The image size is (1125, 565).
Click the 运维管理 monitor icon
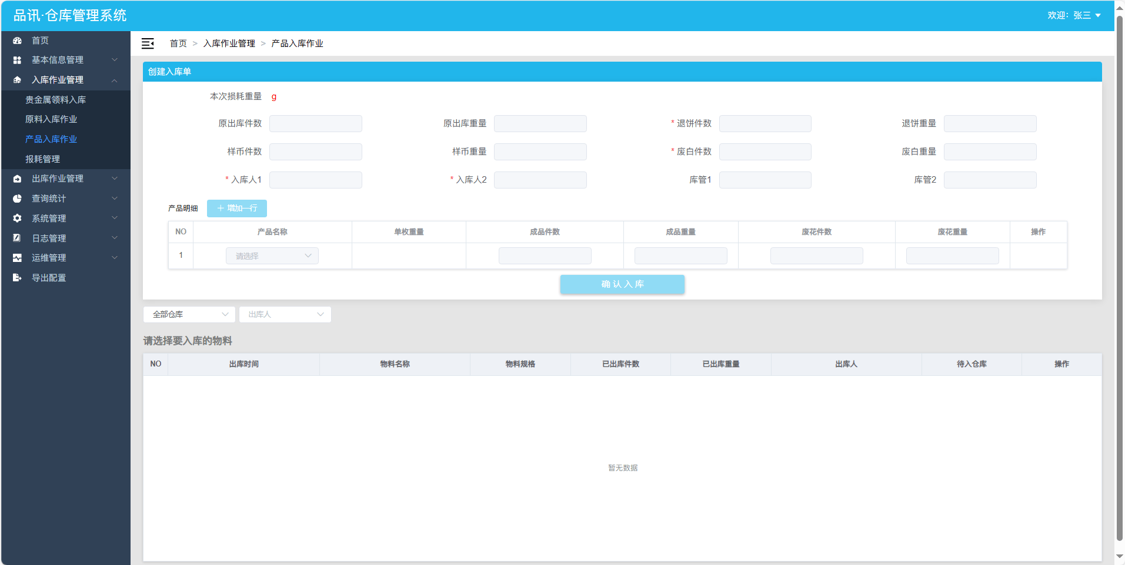pos(17,258)
